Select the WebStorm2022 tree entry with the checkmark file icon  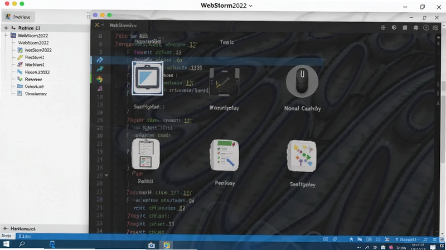click(x=35, y=50)
